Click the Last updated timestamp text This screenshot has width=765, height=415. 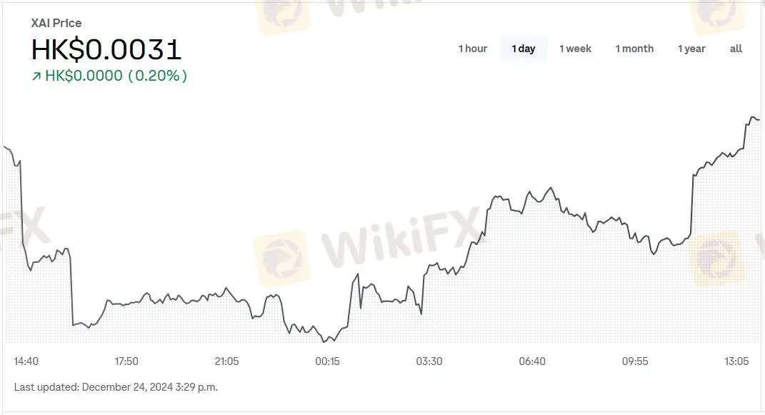pyautogui.click(x=116, y=387)
